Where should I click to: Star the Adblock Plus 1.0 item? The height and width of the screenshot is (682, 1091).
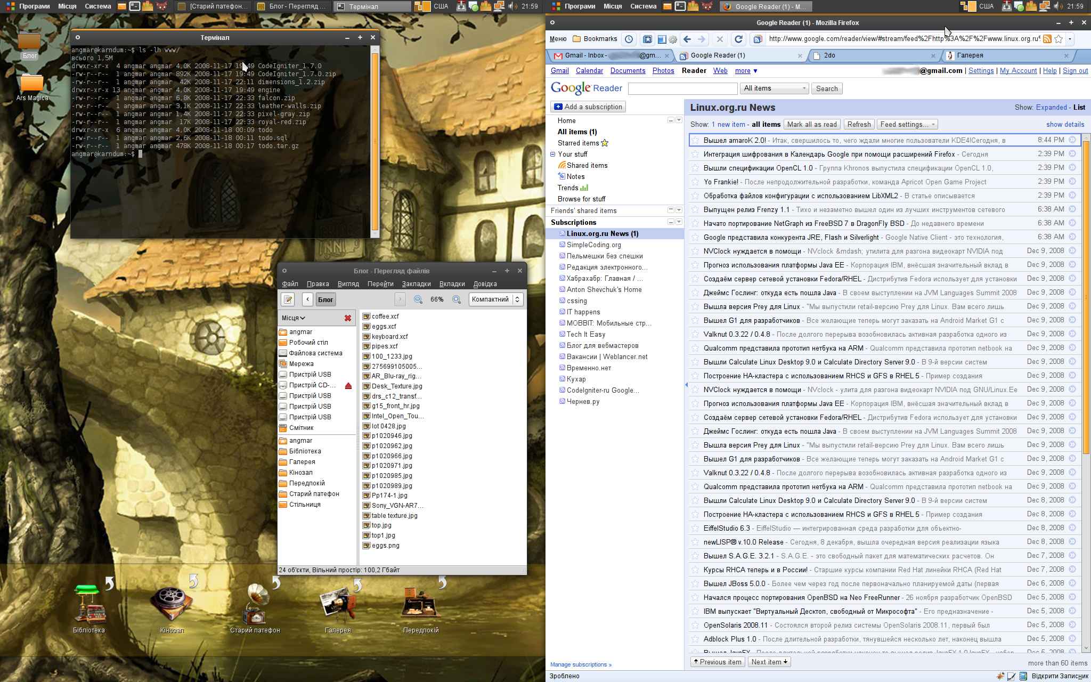[x=695, y=639]
